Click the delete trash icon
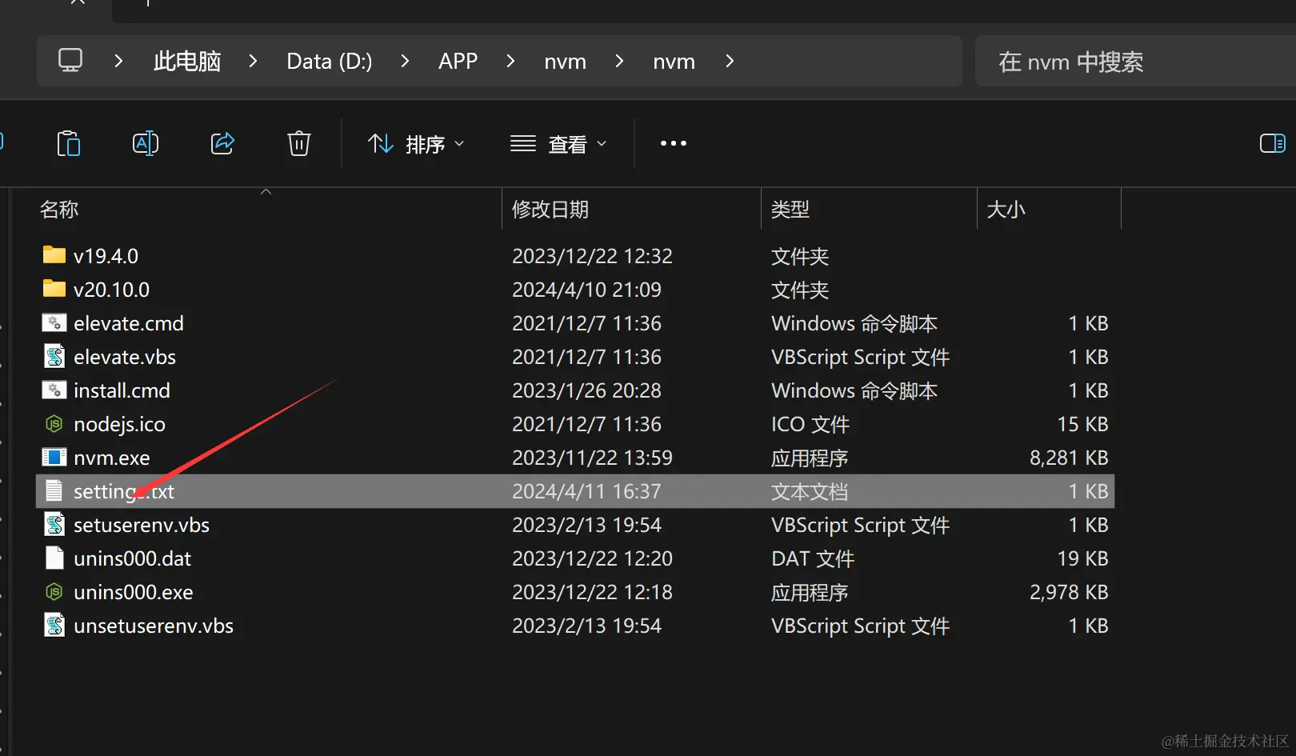Screen dimensions: 1296x756 click(298, 143)
